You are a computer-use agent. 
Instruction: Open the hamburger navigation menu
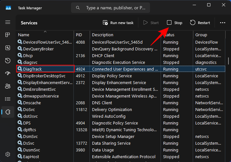point(8,22)
